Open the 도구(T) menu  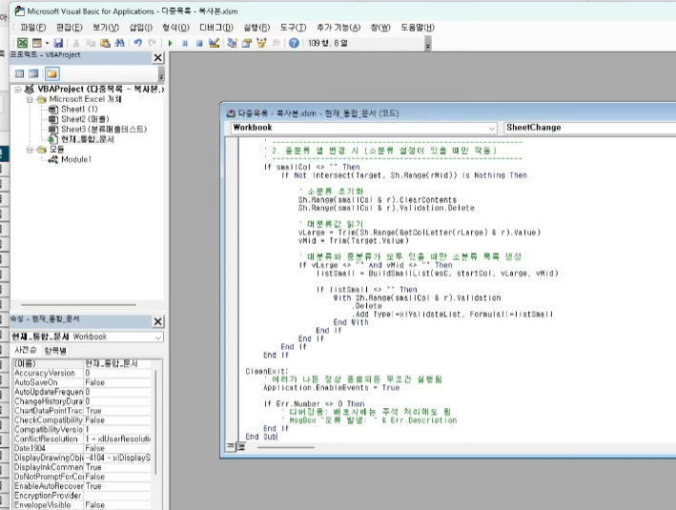(x=293, y=28)
